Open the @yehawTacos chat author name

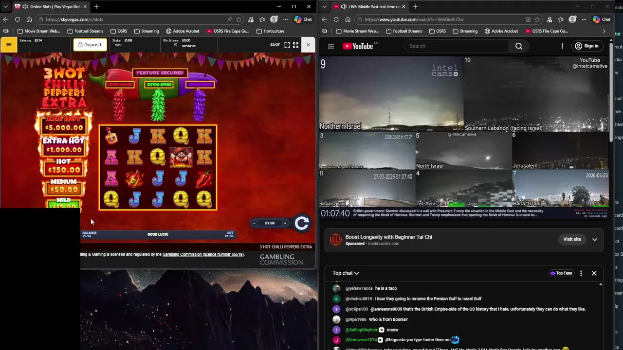pos(359,288)
